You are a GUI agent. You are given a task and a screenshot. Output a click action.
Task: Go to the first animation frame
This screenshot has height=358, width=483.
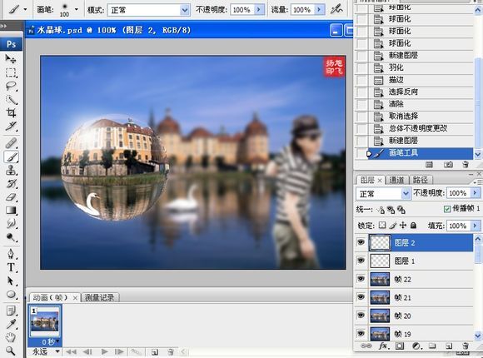tap(71, 352)
